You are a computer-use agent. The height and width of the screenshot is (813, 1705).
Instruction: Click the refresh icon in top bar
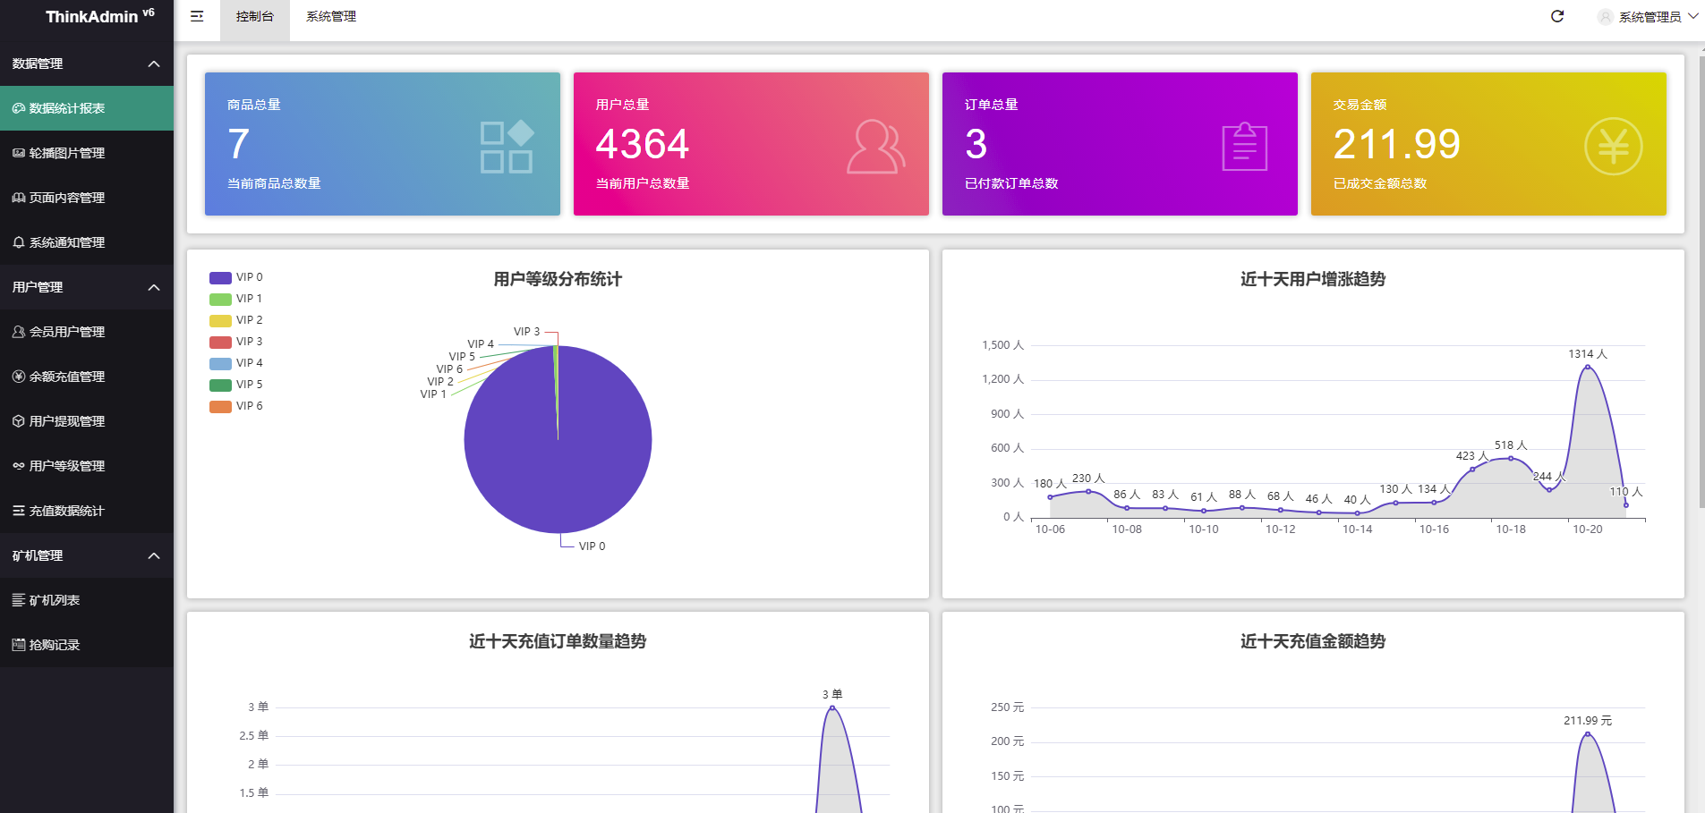tap(1558, 16)
